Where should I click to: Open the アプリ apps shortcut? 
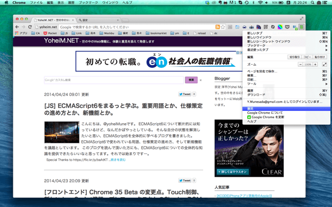tap(21, 33)
